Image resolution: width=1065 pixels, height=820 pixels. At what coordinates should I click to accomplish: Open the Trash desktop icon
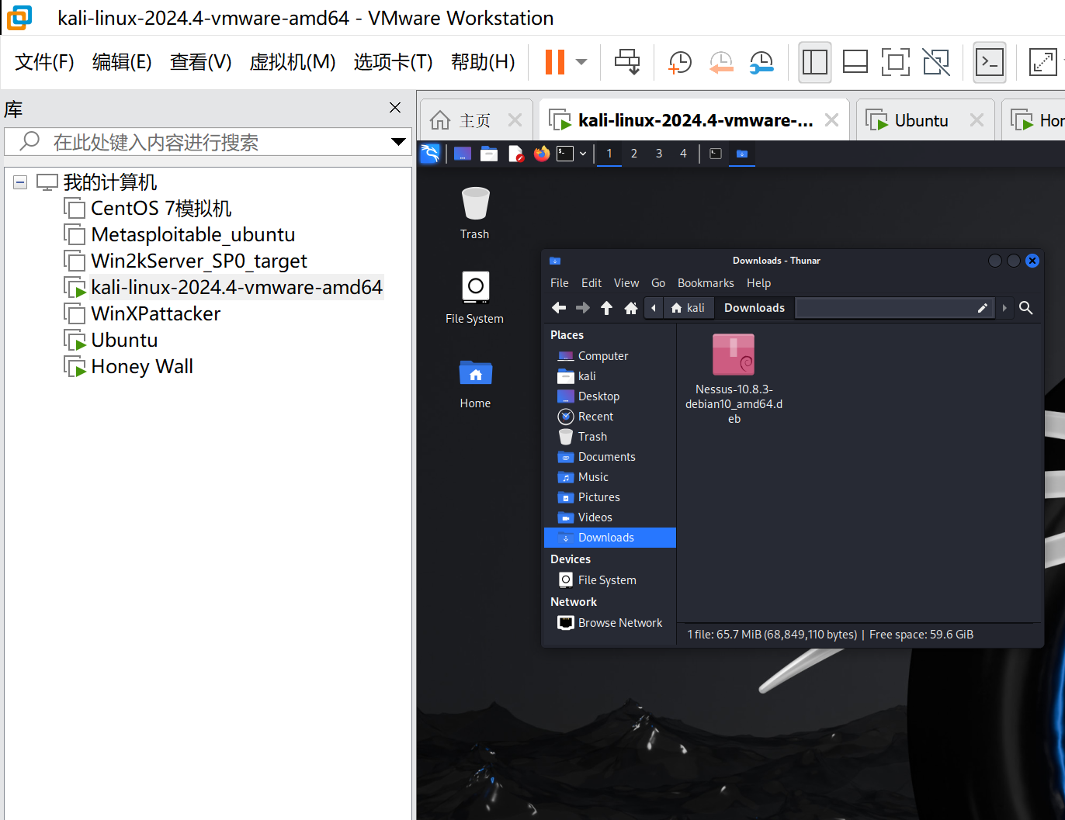coord(475,213)
